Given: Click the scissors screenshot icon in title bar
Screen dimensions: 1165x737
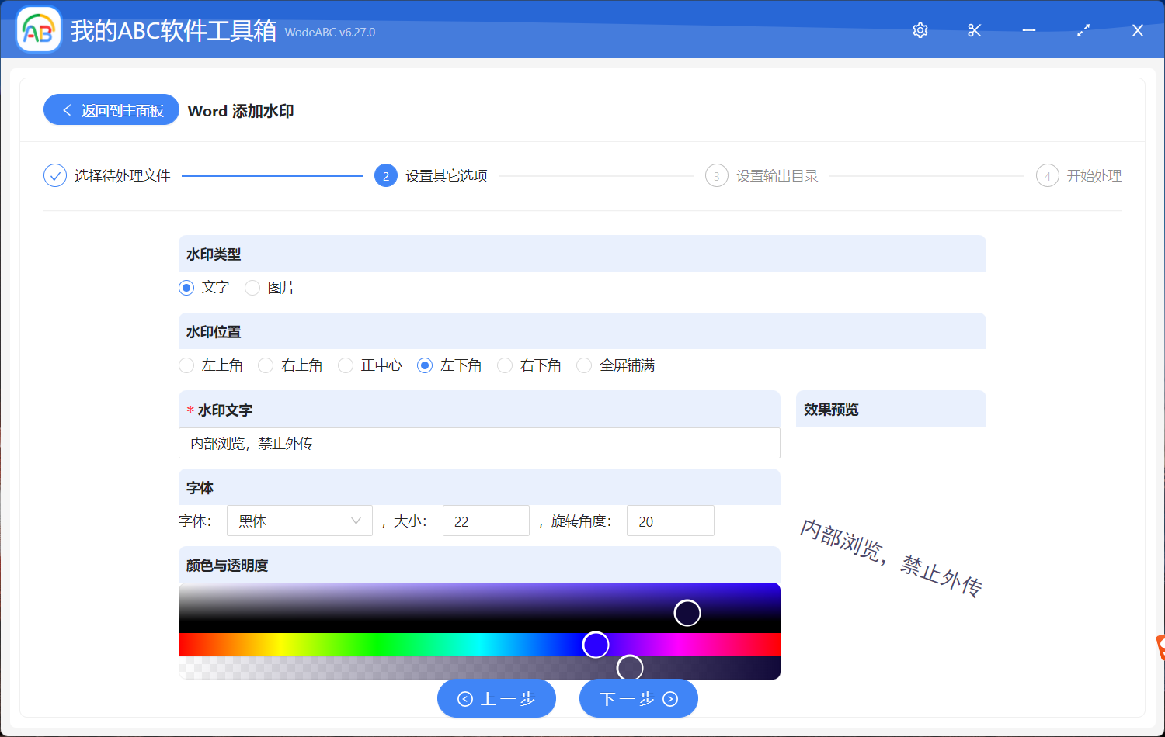Looking at the screenshot, I should (x=974, y=30).
